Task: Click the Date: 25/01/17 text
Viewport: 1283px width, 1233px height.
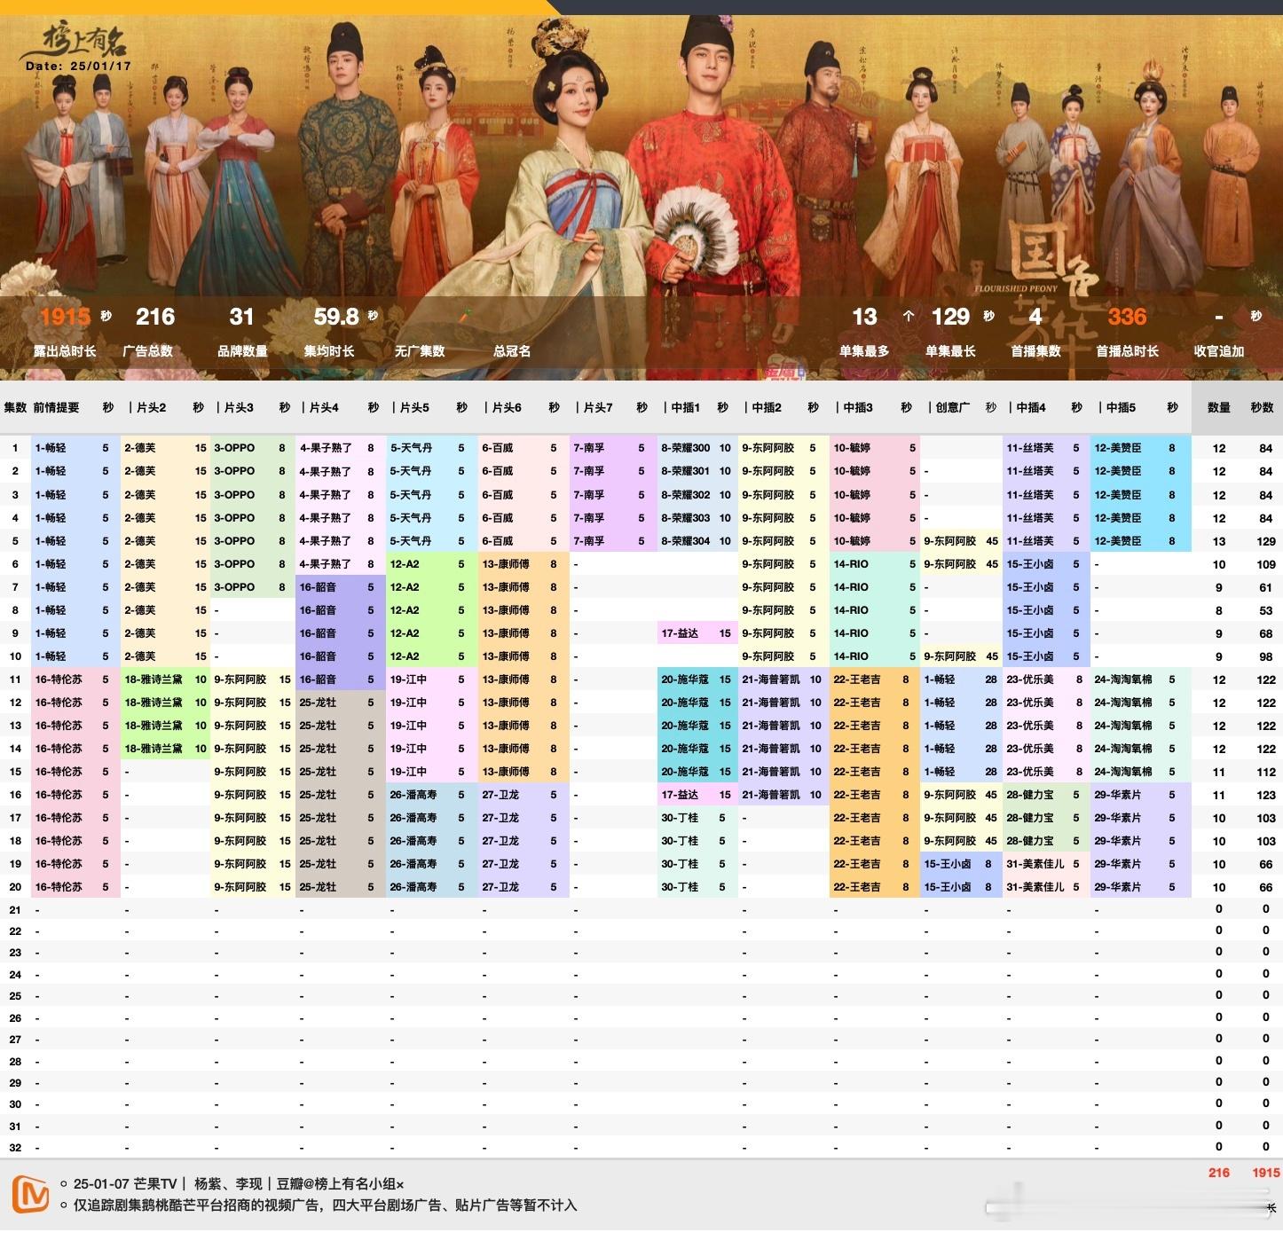Action: 78,66
